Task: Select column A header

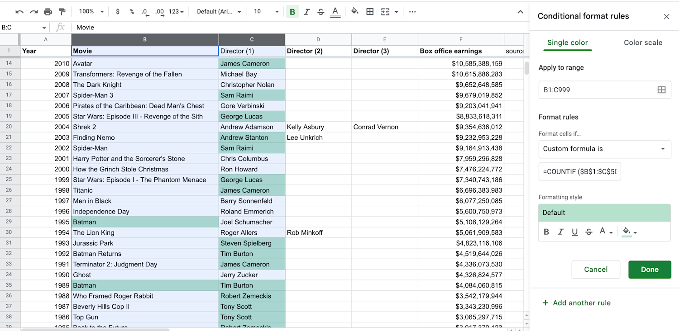Action: (46, 40)
